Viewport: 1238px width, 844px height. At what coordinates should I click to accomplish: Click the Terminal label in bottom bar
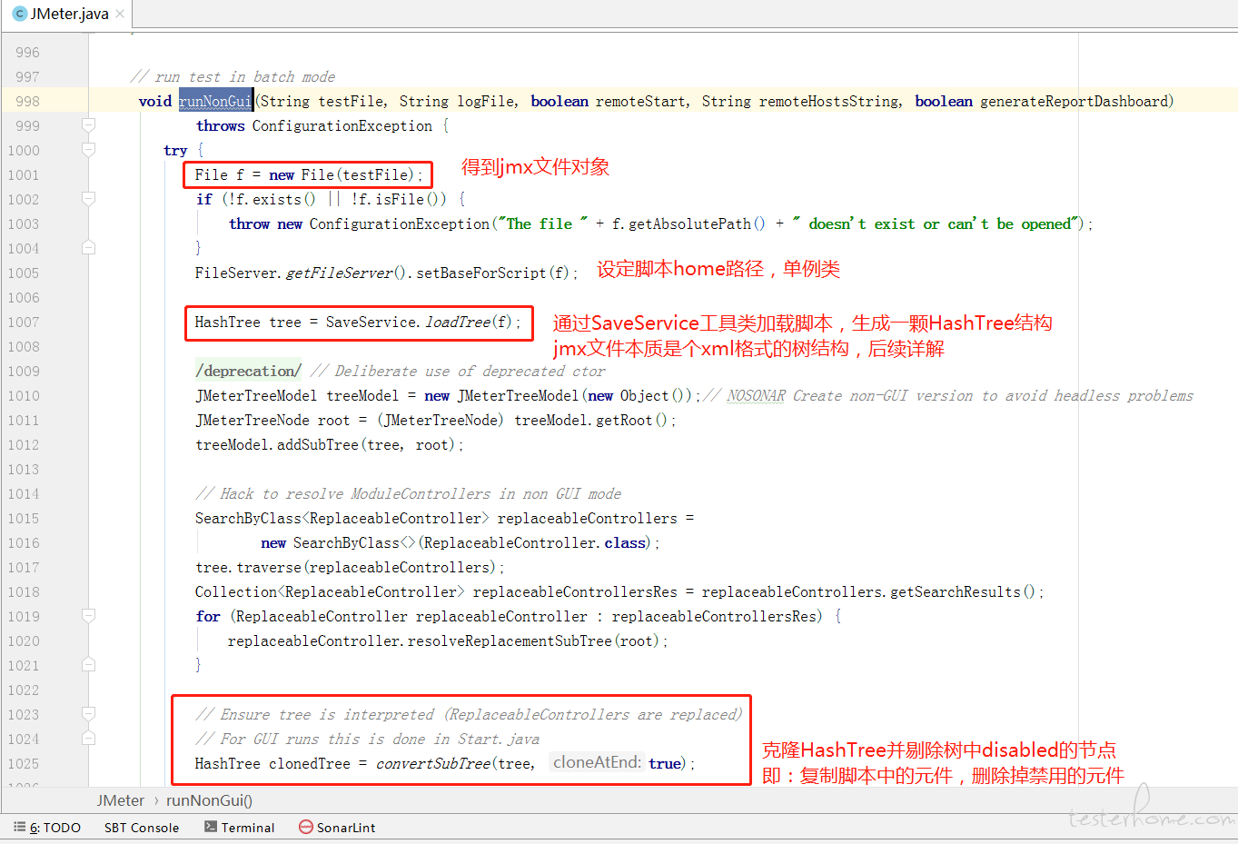tap(248, 828)
